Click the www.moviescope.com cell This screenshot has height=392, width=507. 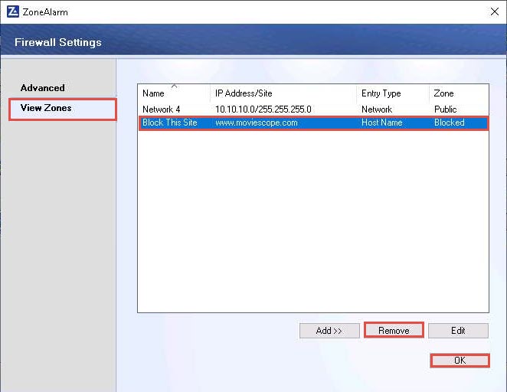click(x=257, y=122)
